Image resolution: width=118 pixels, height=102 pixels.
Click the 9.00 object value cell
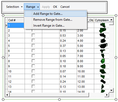[x=85, y=66]
